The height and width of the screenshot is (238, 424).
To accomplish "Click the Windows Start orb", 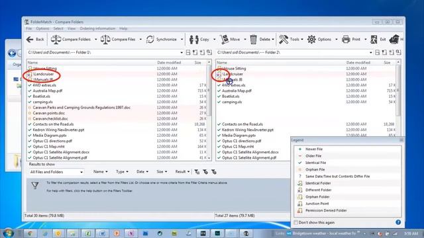I will point(8,233).
